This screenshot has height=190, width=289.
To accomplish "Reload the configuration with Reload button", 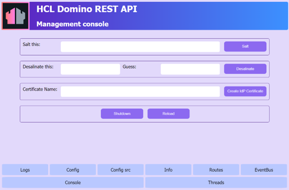I will click(168, 114).
